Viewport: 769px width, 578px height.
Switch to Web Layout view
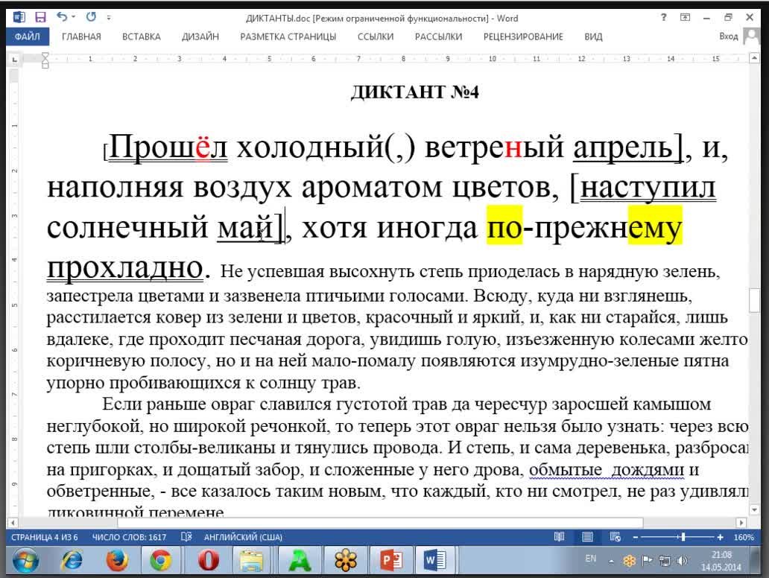(x=615, y=537)
